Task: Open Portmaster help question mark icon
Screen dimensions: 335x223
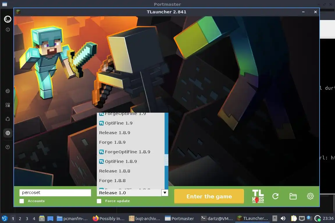Action: (8, 147)
